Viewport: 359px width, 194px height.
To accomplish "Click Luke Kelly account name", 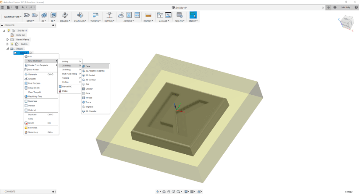I will click(x=345, y=7).
